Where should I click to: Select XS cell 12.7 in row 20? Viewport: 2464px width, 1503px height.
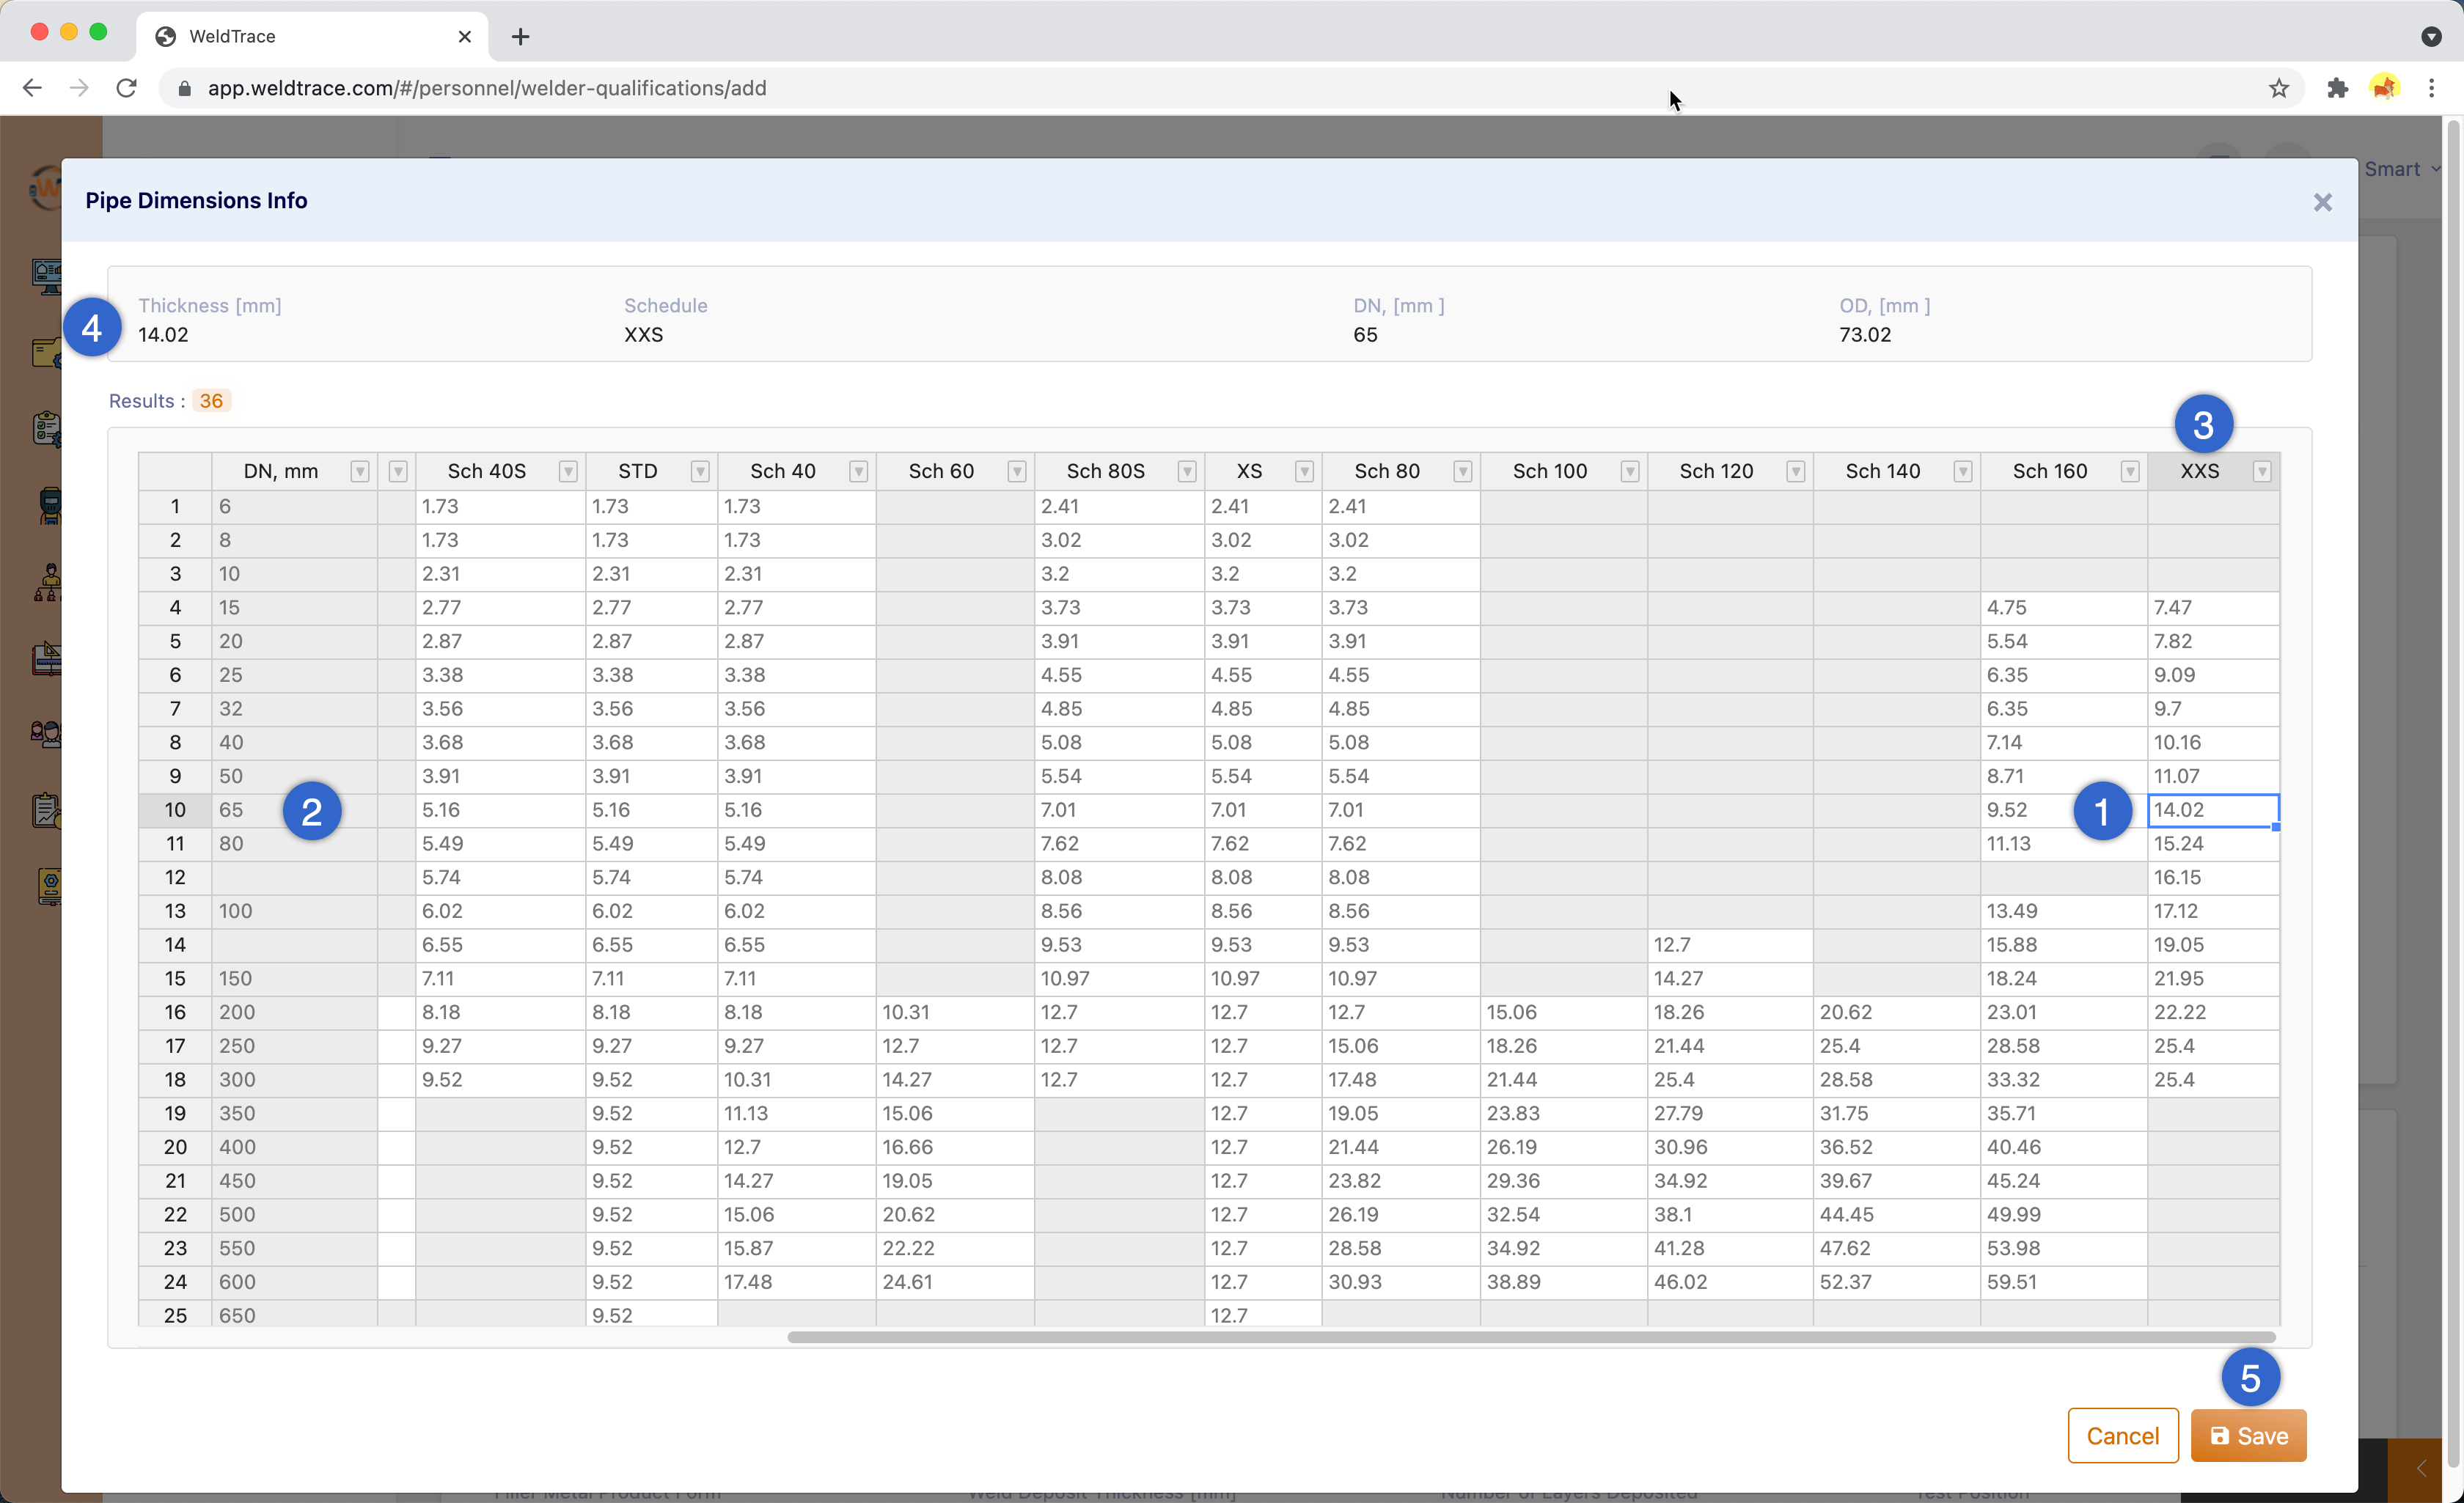pos(1263,1147)
